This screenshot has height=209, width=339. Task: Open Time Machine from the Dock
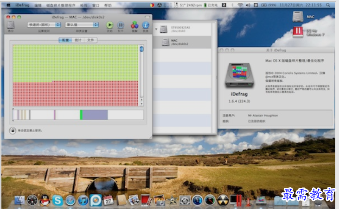(198, 201)
